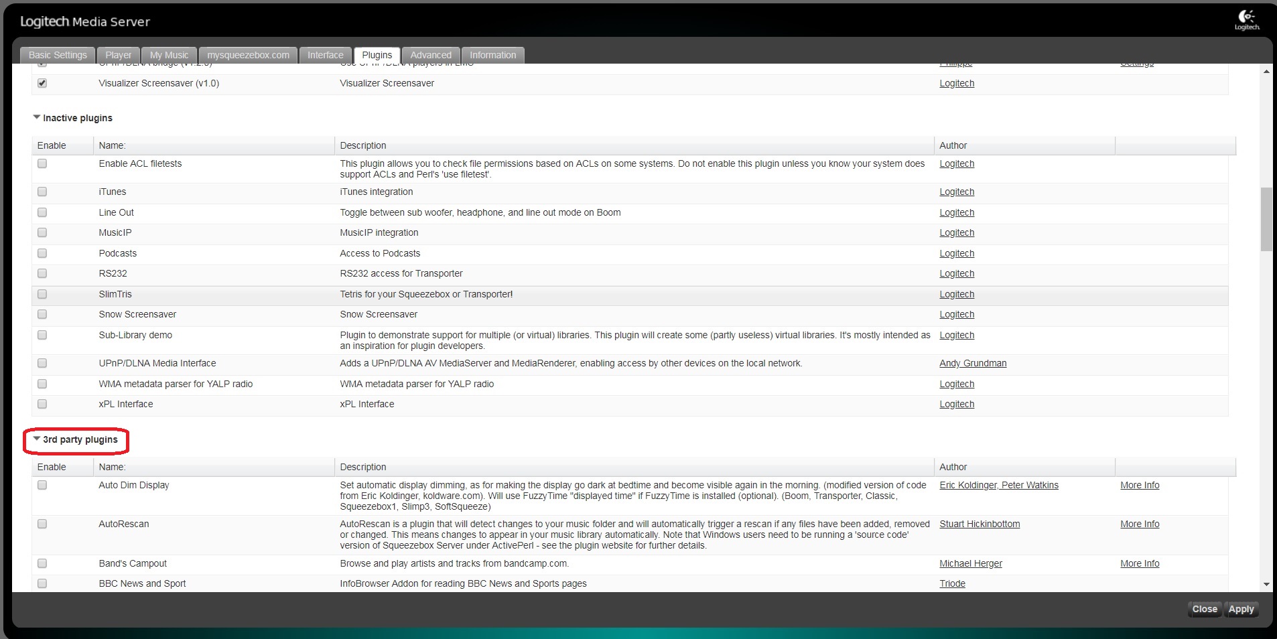
Task: Enable the RS232 plugin checkbox
Action: pos(42,273)
